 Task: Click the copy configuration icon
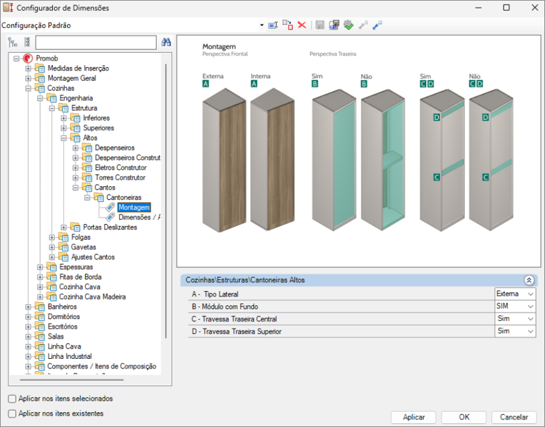[287, 25]
